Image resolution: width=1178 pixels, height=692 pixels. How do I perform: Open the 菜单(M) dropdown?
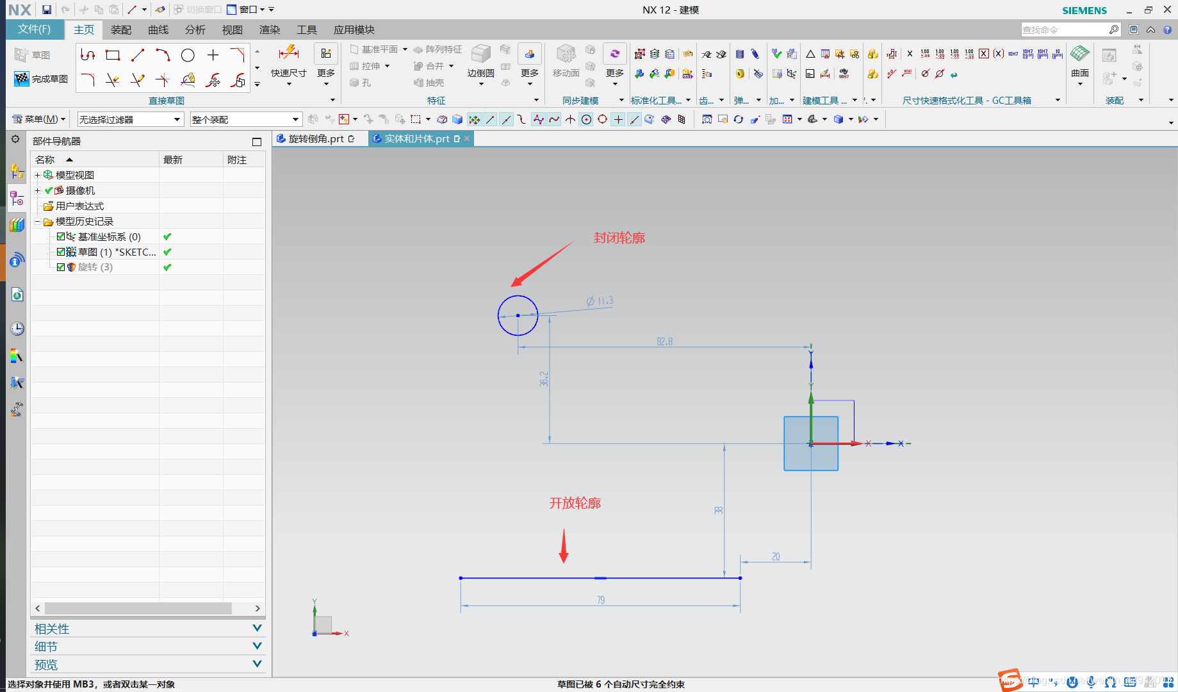pos(39,119)
